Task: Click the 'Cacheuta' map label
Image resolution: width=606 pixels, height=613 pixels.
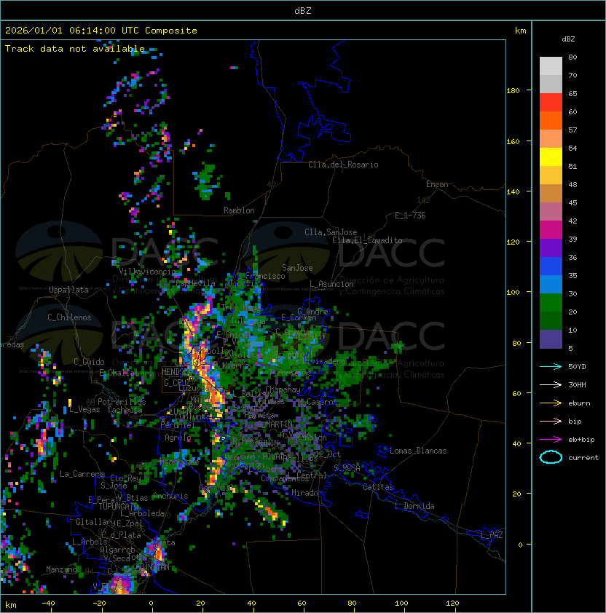Action: tap(125, 410)
